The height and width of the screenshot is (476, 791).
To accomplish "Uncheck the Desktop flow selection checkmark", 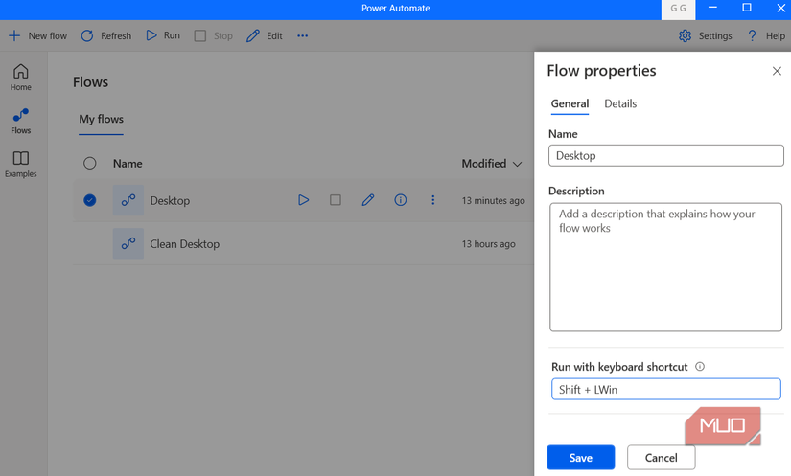I will [90, 200].
